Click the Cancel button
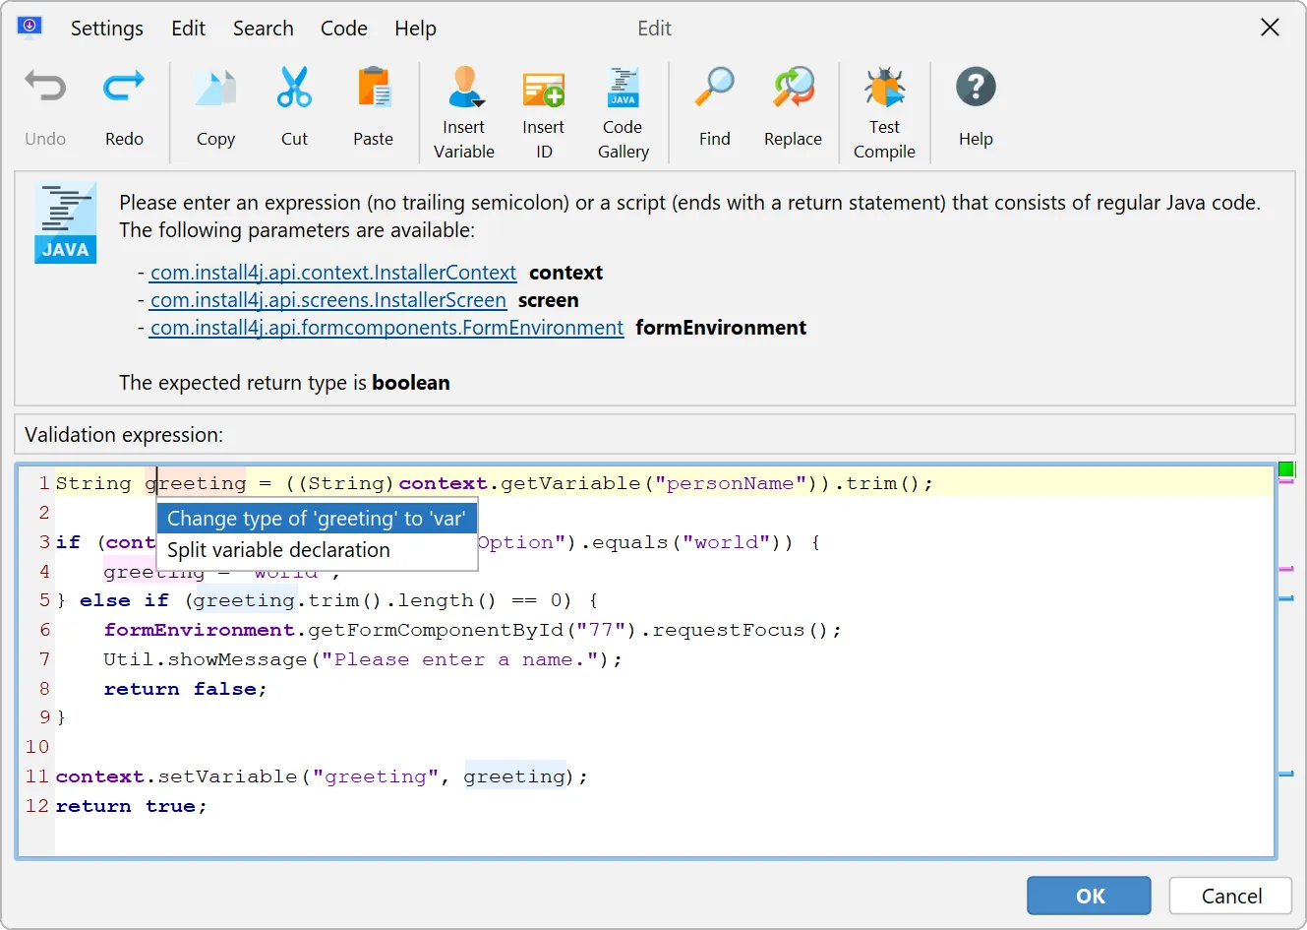The width and height of the screenshot is (1307, 930). pos(1231,896)
